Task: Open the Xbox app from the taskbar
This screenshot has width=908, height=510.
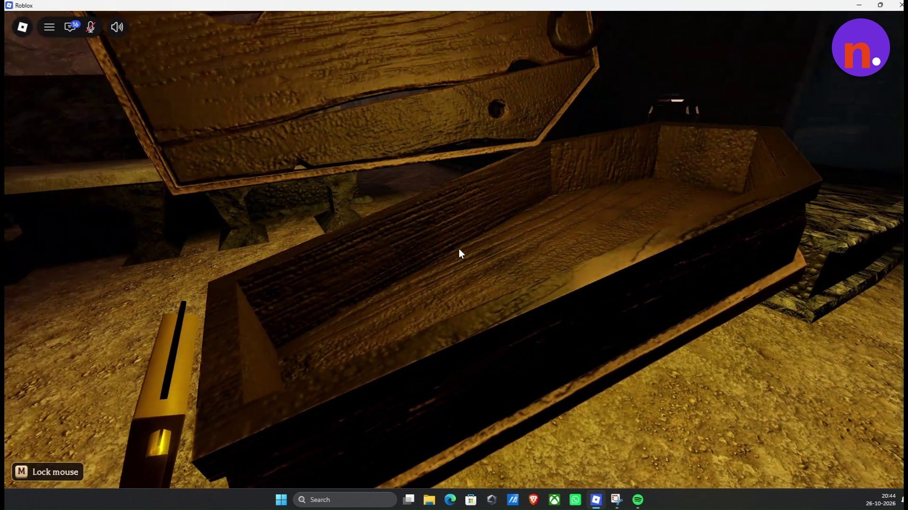Action: coord(554,500)
